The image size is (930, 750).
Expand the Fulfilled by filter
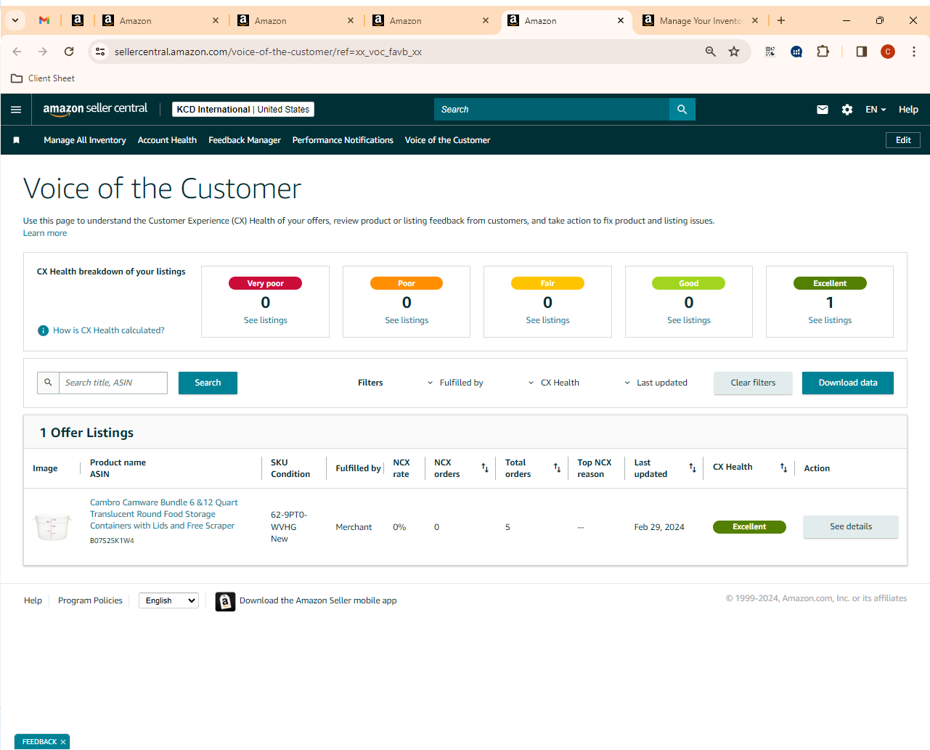coord(455,383)
